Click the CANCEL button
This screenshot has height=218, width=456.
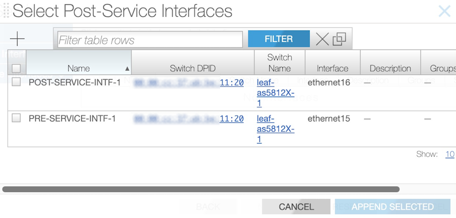coord(296,207)
